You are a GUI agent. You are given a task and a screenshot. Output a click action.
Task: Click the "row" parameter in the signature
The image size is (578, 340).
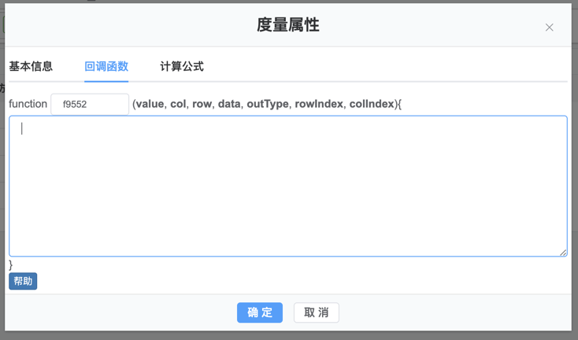coord(202,104)
